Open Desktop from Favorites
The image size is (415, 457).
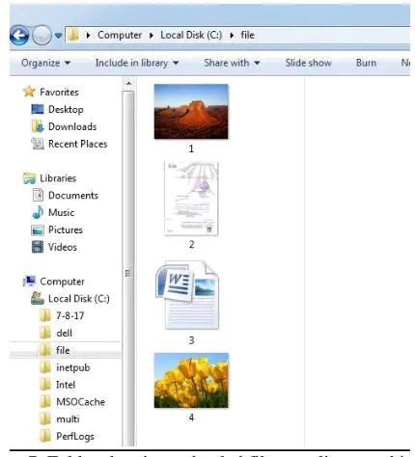coord(66,110)
